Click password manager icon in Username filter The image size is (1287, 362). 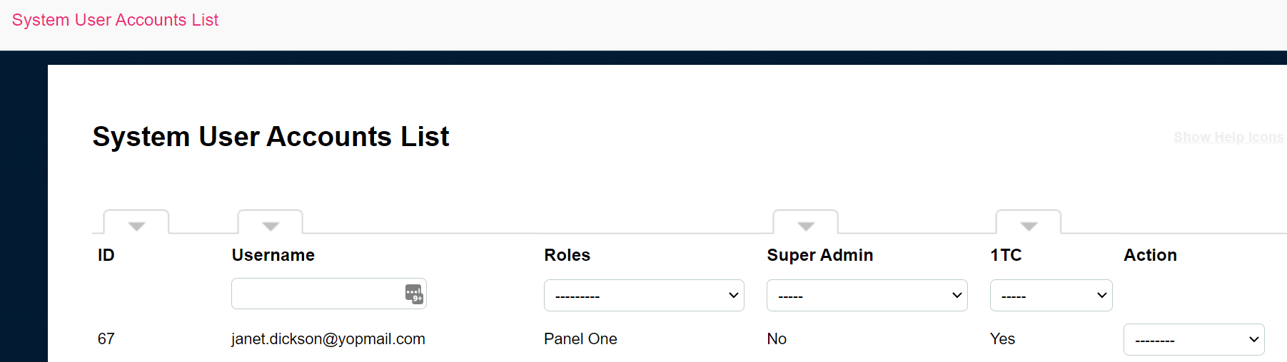tap(414, 294)
